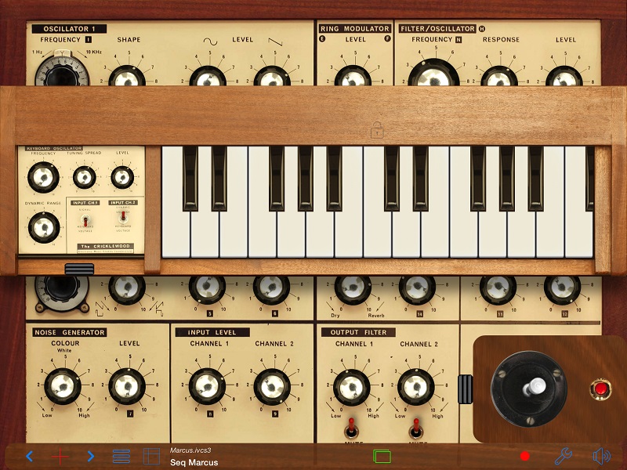Go to the previous preset with the back arrow
Screen dimensions: 627x470
coord(30,456)
